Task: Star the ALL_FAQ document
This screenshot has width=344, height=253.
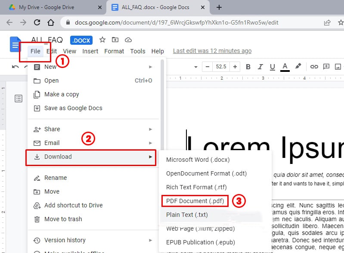Action: click(x=102, y=40)
